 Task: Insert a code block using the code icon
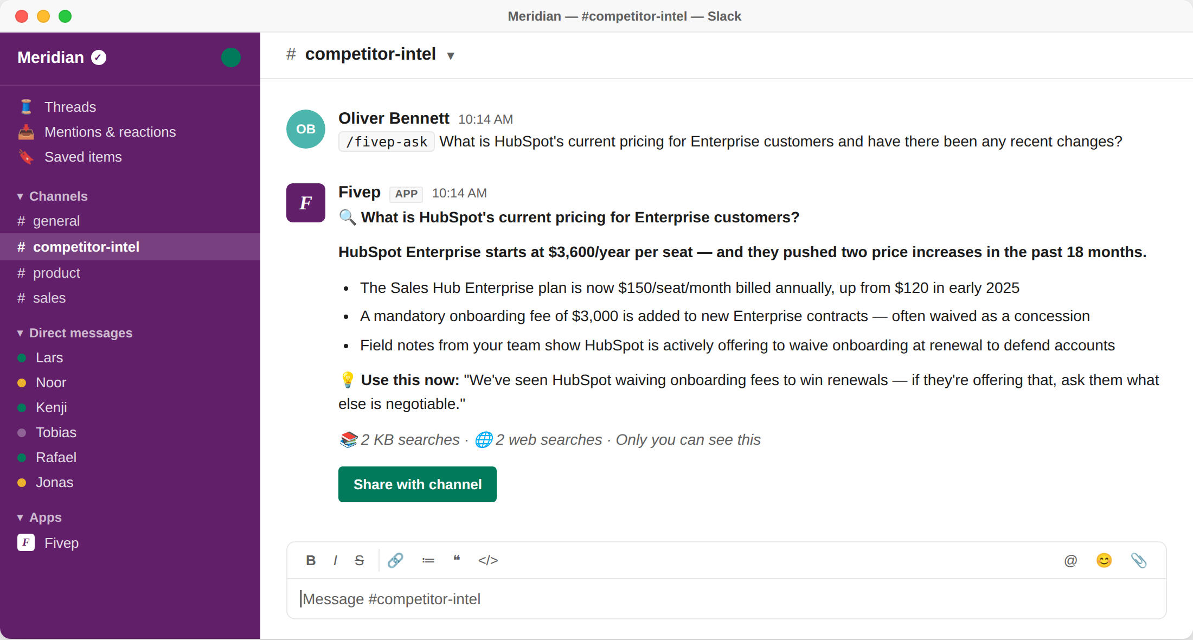(488, 560)
